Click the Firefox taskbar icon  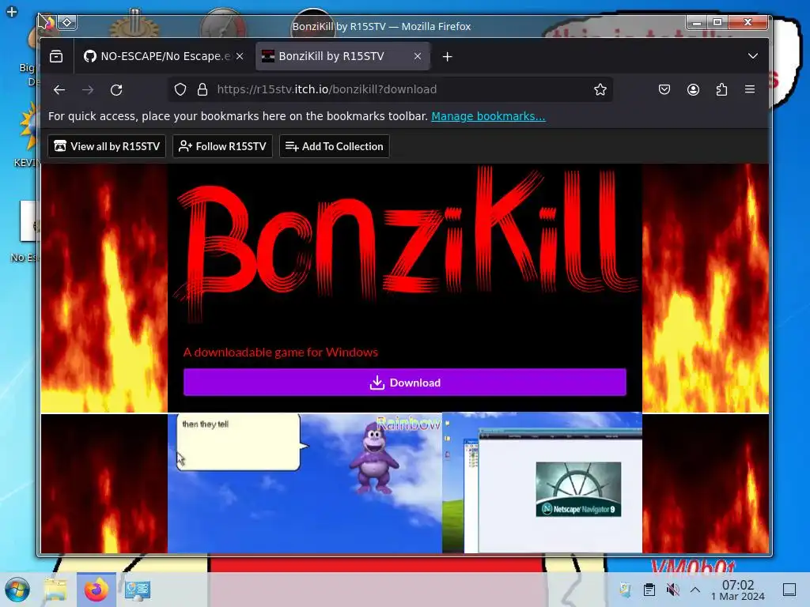coord(97,590)
